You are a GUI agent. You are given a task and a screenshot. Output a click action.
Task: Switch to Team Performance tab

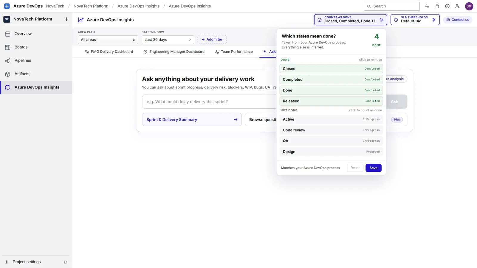[x=234, y=52]
